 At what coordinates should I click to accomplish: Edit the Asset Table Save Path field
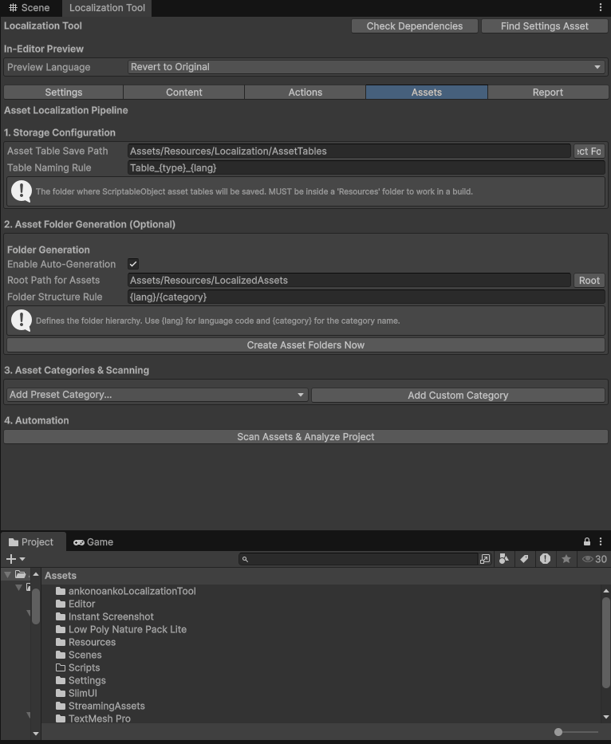[x=349, y=151]
